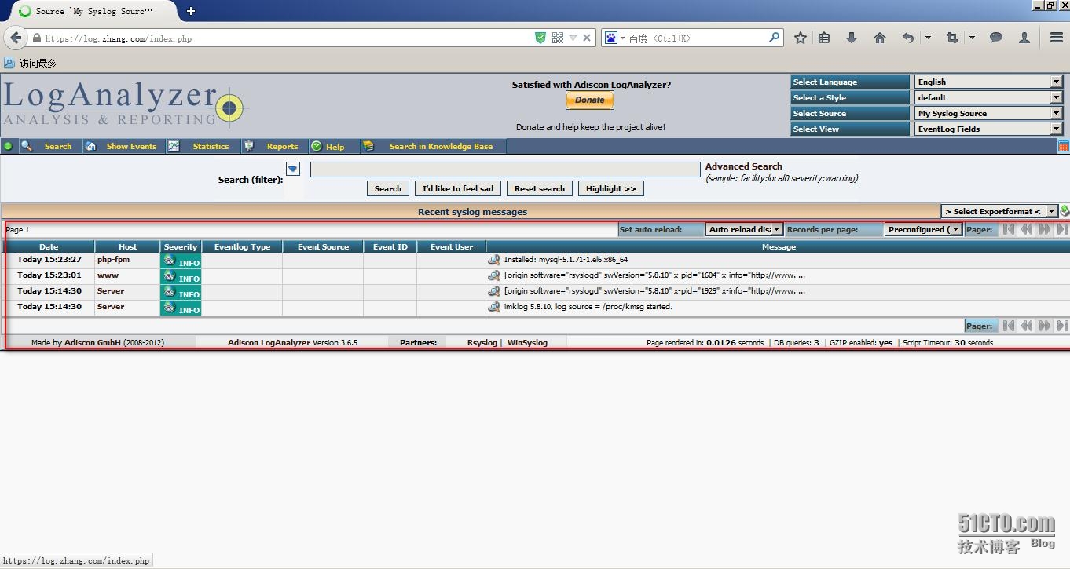Click the yellow Donate button
Image resolution: width=1070 pixels, height=569 pixels.
click(590, 100)
